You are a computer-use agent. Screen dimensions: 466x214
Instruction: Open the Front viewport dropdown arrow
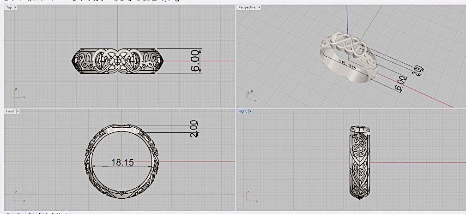(x=18, y=111)
